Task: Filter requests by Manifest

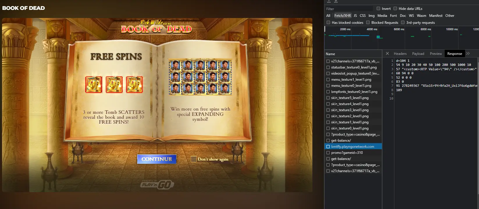Action: click(436, 16)
